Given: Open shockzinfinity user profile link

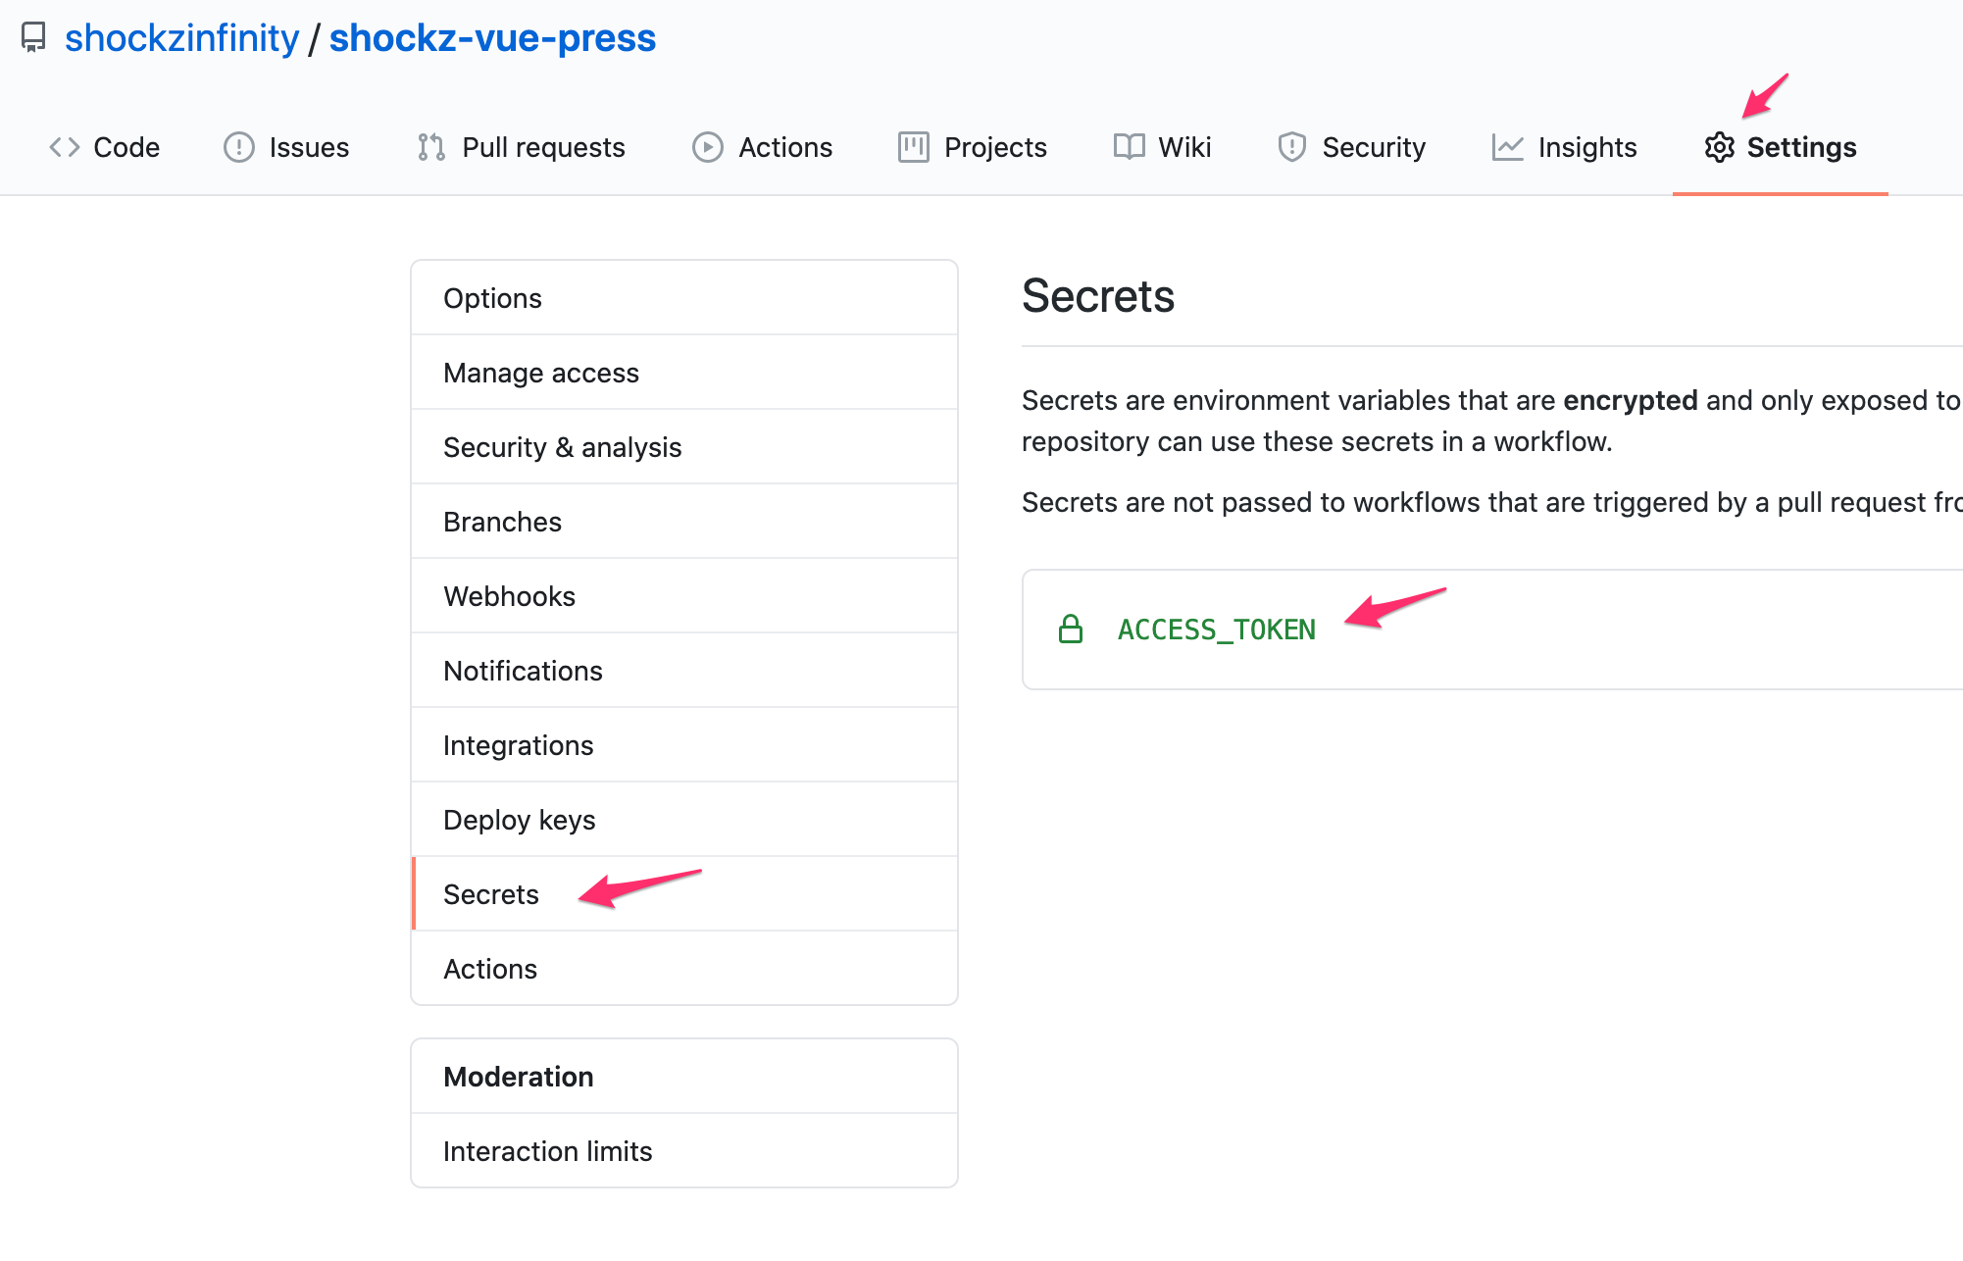Looking at the screenshot, I should (x=181, y=37).
